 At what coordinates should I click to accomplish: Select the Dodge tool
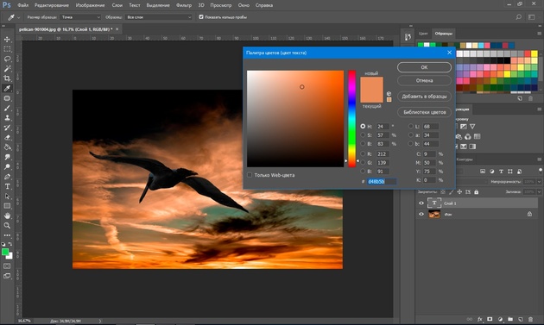click(7, 166)
